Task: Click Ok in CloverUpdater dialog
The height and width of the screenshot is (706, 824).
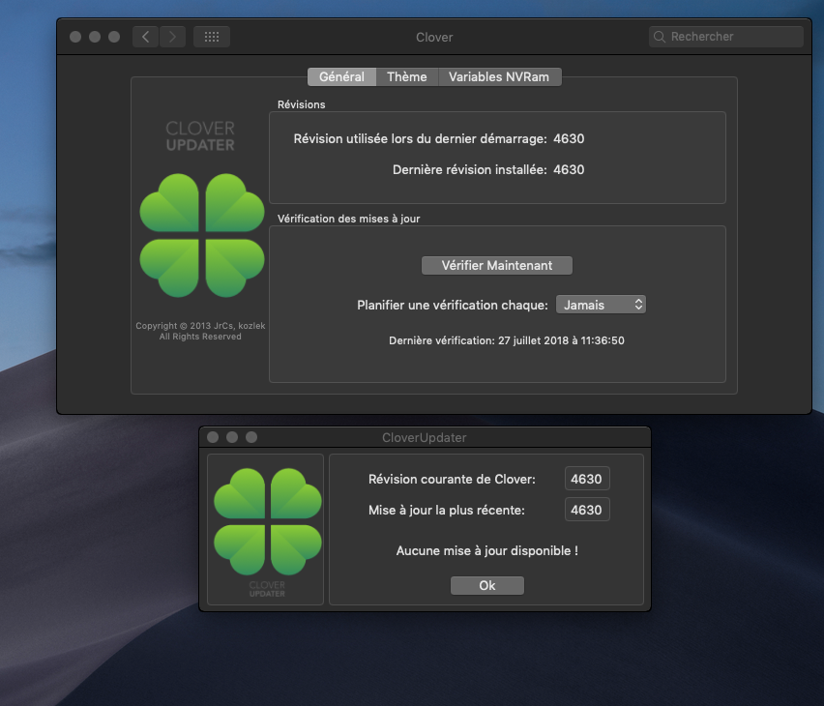Action: (x=487, y=586)
